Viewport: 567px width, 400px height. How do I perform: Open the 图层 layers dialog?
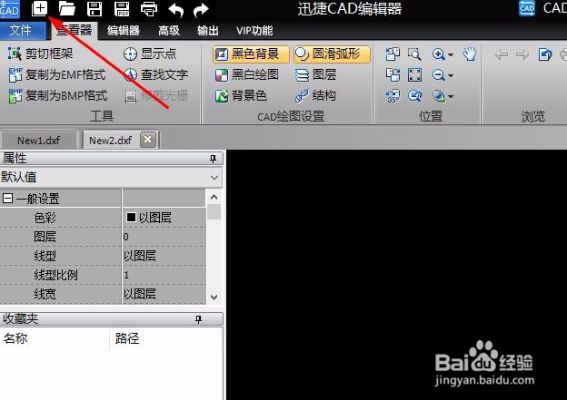click(x=315, y=74)
